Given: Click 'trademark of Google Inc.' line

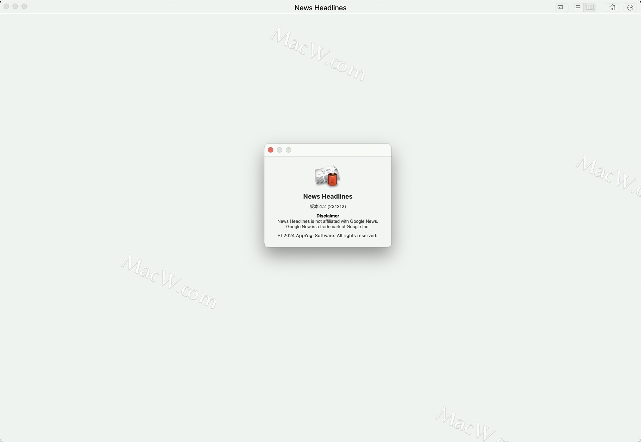Looking at the screenshot, I should coord(328,227).
